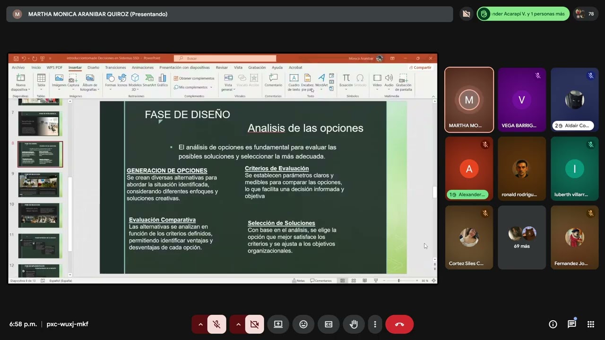This screenshot has height=340, width=605.
Task: Show all 78 participants
Action: point(586,14)
